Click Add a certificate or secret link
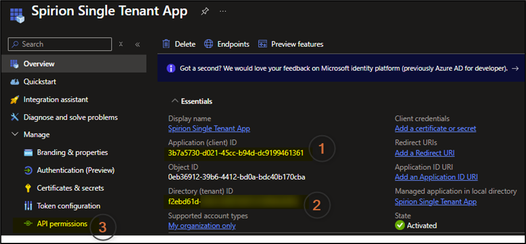 point(435,128)
